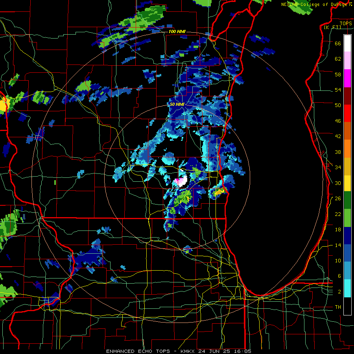Click the dark green legend swatch
Image resolution: width=354 pixels, height=354 pixels.
(347, 200)
